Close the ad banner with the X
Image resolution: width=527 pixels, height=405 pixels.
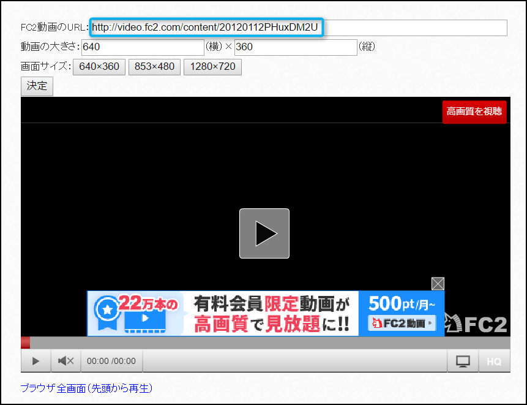[x=438, y=284]
